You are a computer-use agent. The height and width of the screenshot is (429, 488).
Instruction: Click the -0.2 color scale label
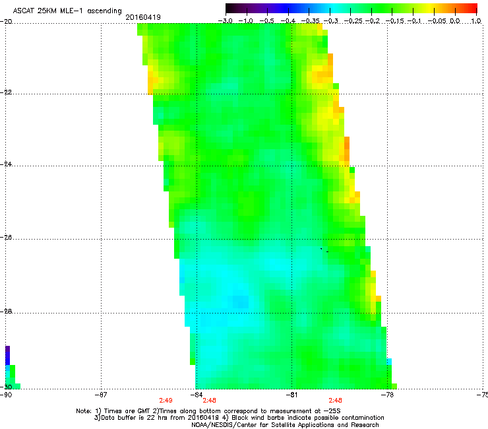coord(373,21)
